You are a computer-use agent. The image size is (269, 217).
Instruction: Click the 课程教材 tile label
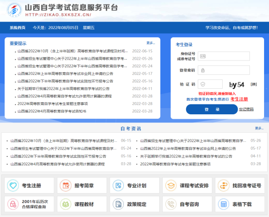(x=84, y=204)
